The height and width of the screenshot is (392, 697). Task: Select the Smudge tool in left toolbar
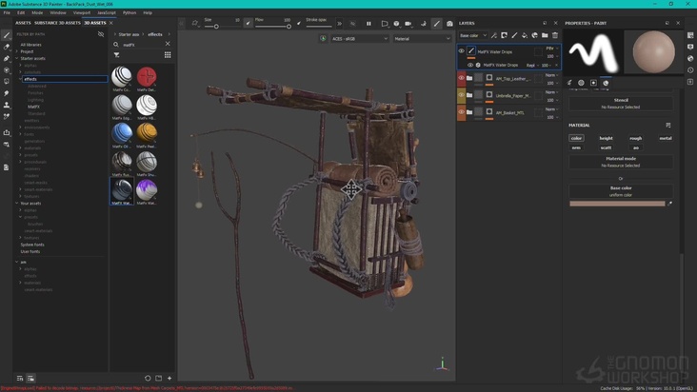click(x=7, y=93)
